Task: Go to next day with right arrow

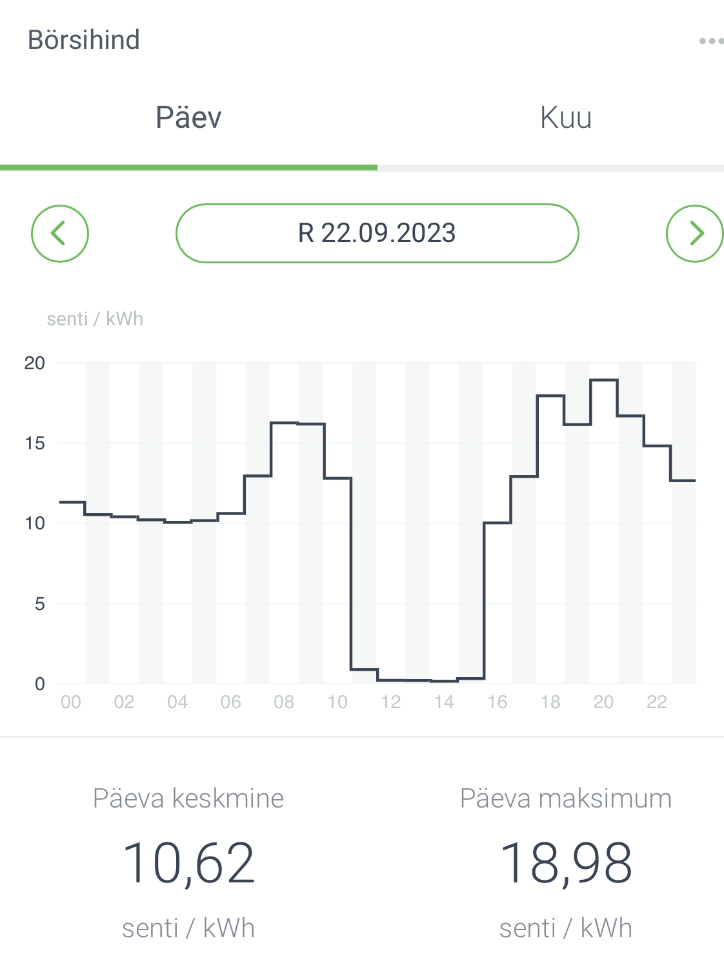Action: click(694, 234)
